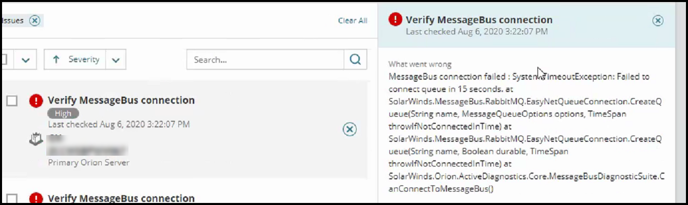
Task: Remove the Issues filter chip
Action: pyautogui.click(x=34, y=21)
